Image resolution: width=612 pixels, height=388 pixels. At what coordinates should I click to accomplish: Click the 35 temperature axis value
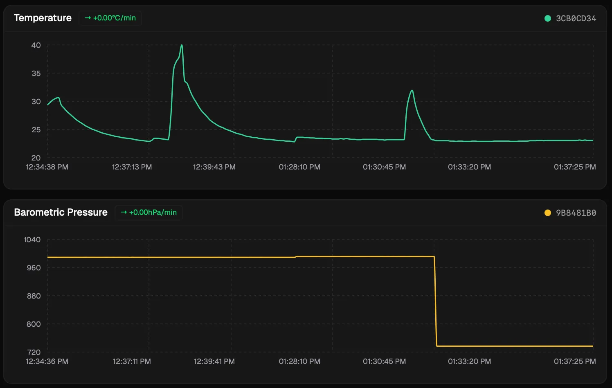tap(36, 74)
